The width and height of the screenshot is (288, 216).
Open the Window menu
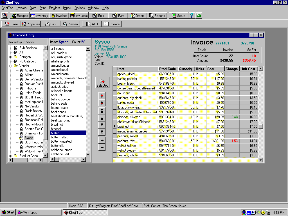pos(93,8)
